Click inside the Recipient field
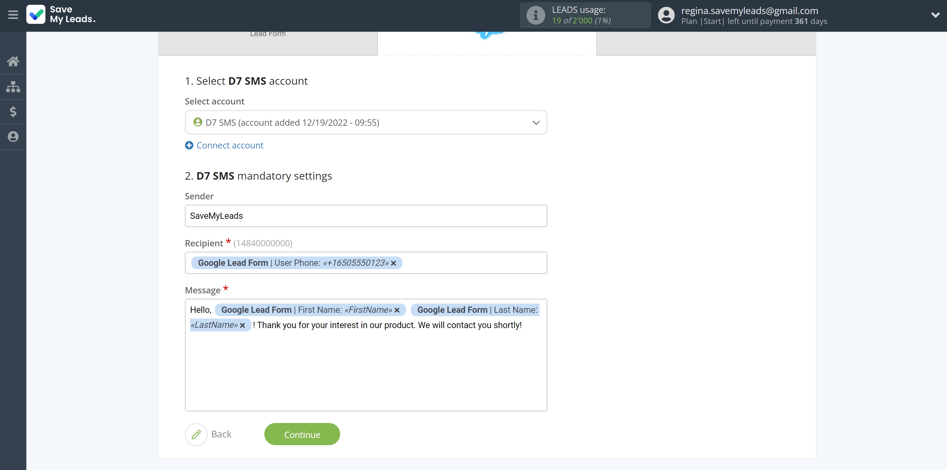947x470 pixels. pyautogui.click(x=366, y=263)
